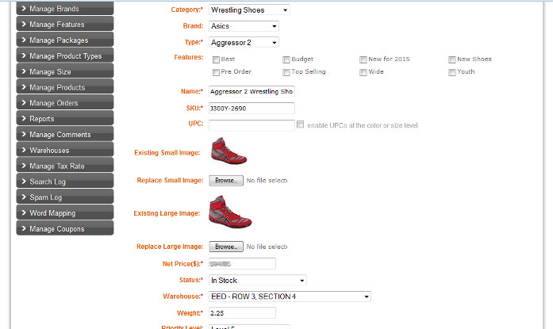This screenshot has height=329, width=553.
Task: Click Browse for Replace Small Image
Action: point(225,181)
